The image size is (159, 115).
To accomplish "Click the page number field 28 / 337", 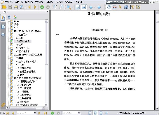I will (25, 113).
